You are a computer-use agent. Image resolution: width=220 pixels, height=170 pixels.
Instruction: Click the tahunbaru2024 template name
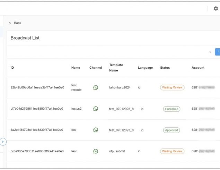coord(120,87)
